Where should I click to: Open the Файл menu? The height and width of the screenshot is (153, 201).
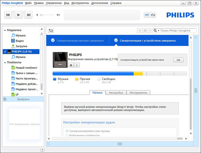pos(28,3)
